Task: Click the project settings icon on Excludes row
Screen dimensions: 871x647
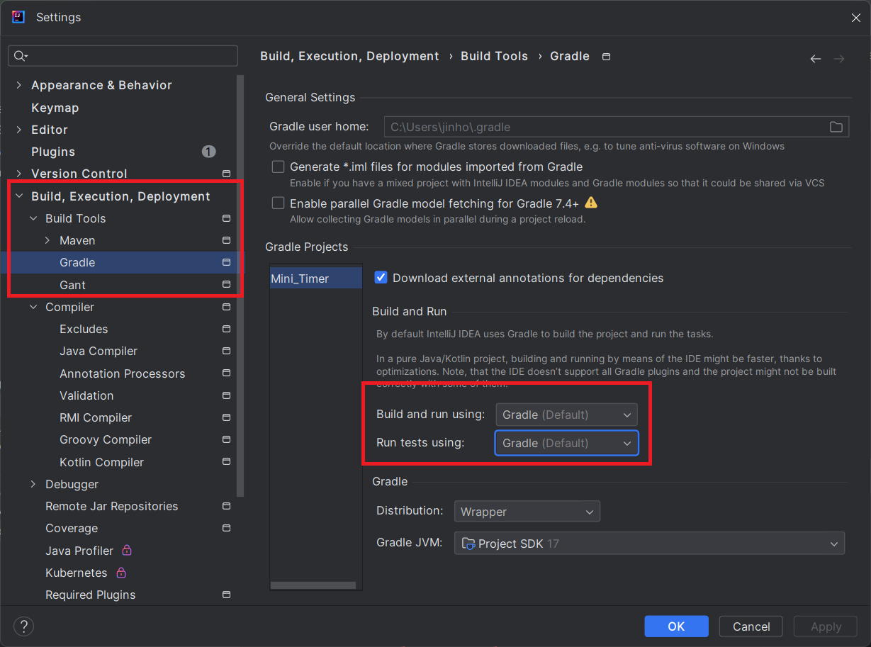Action: tap(226, 329)
